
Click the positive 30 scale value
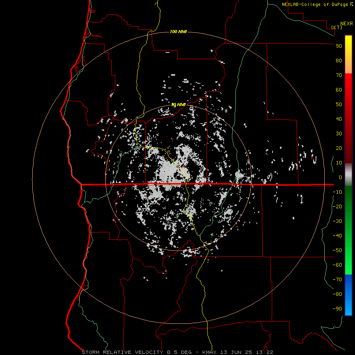click(339, 134)
